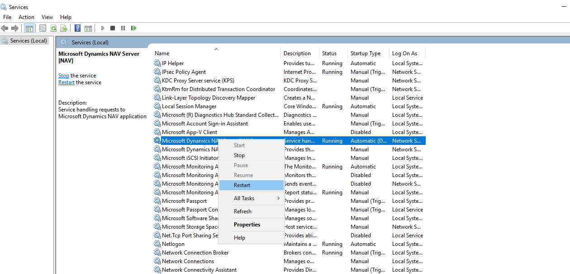Click the Export List toolbar icon
The height and width of the screenshot is (274, 570).
coord(64,28)
